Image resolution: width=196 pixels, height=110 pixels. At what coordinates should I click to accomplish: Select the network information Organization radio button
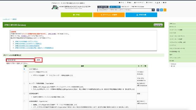click(x=24, y=83)
